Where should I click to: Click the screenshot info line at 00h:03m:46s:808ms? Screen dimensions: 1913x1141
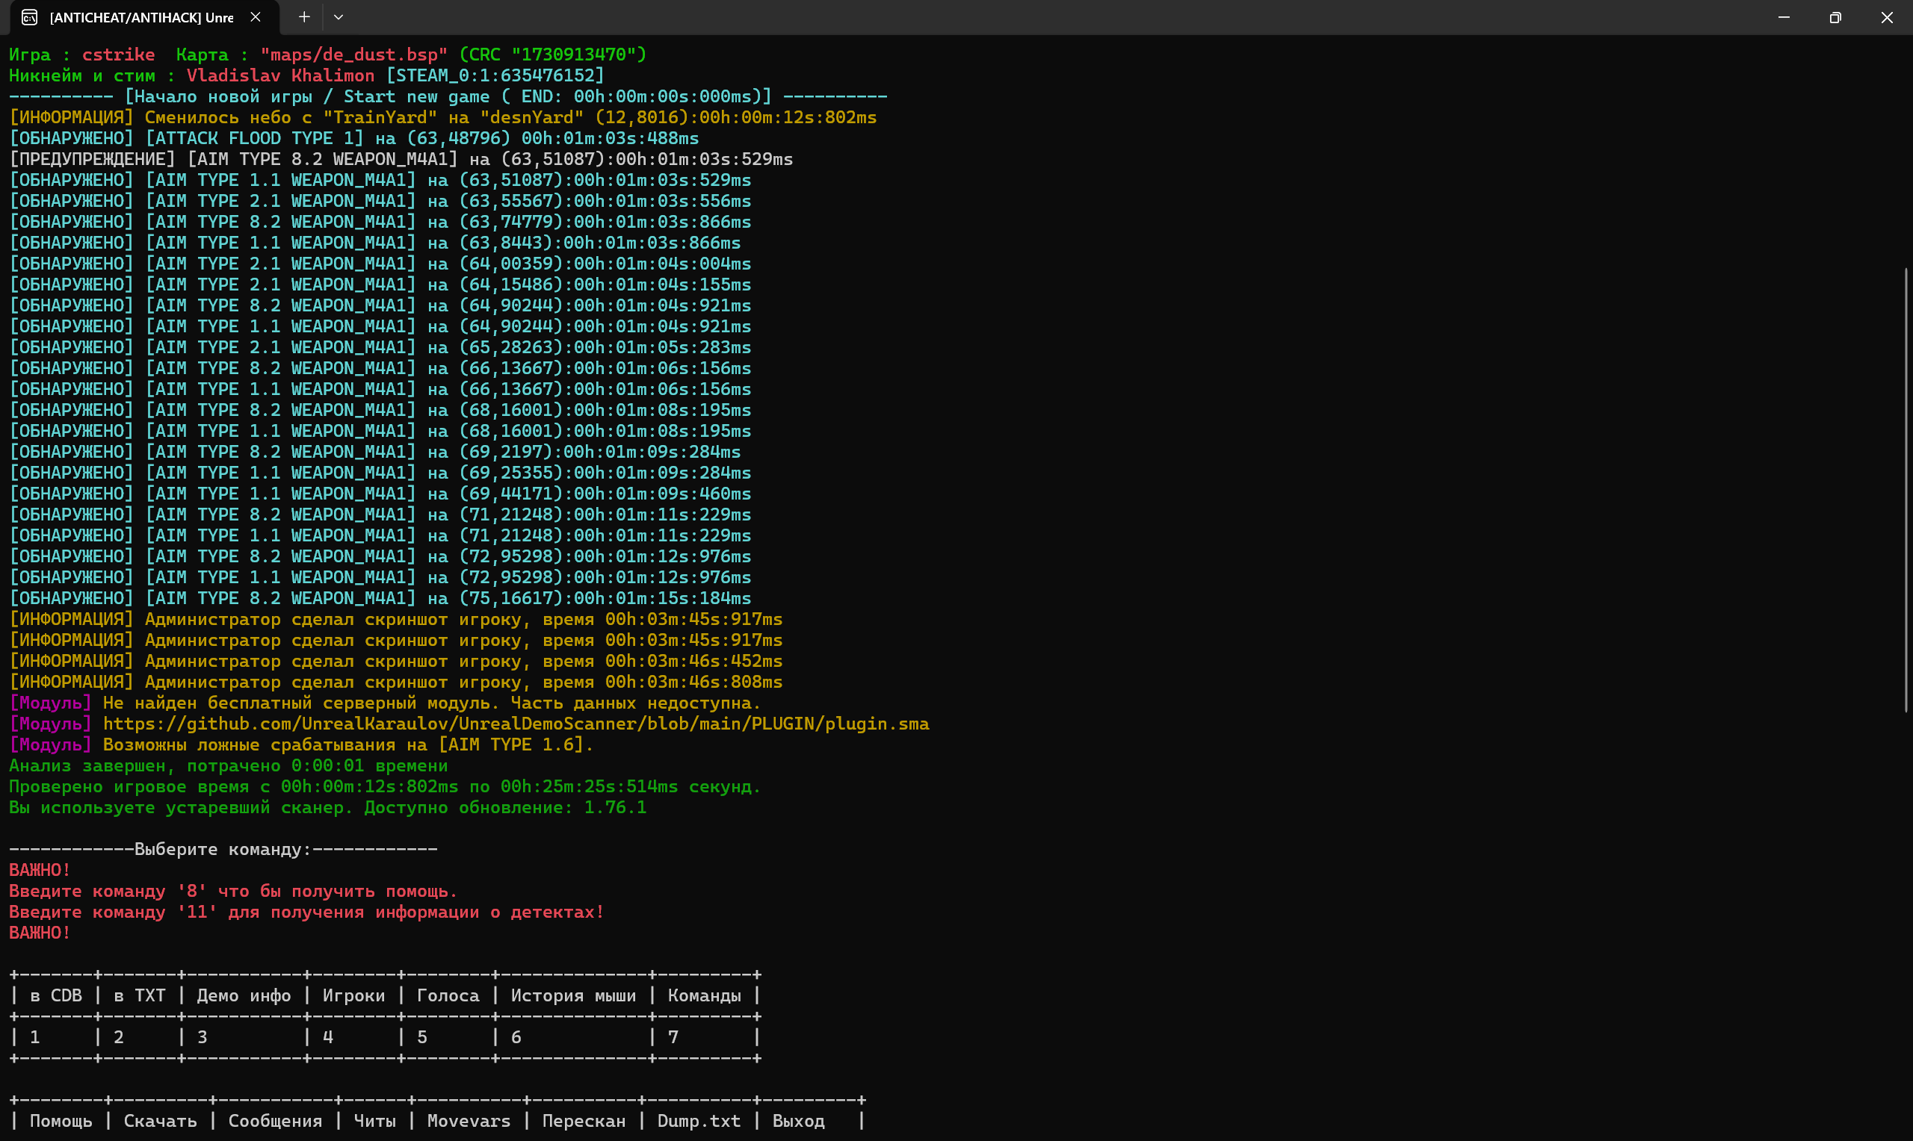tap(395, 682)
